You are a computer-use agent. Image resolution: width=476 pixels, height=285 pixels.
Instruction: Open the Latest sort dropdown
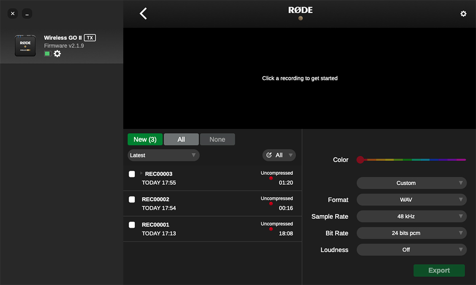tap(163, 155)
